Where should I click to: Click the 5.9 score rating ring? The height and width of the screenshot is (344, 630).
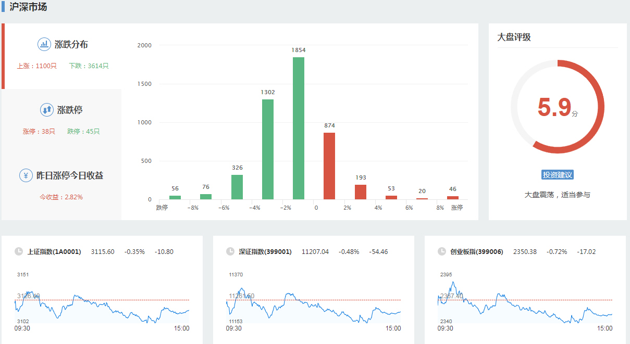click(558, 107)
